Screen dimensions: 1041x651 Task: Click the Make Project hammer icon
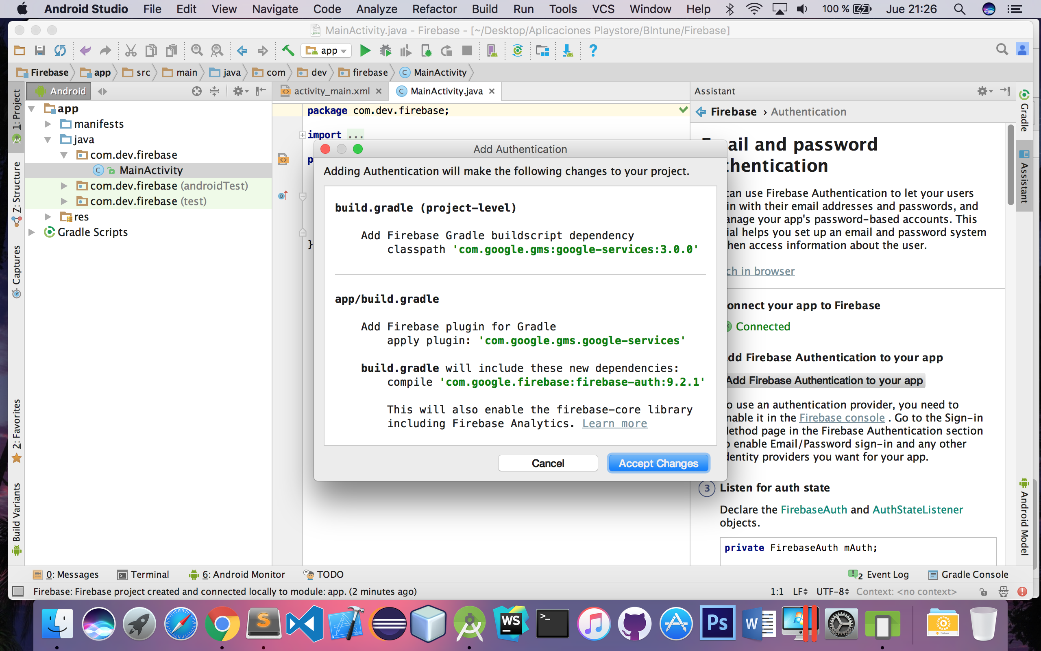288,51
